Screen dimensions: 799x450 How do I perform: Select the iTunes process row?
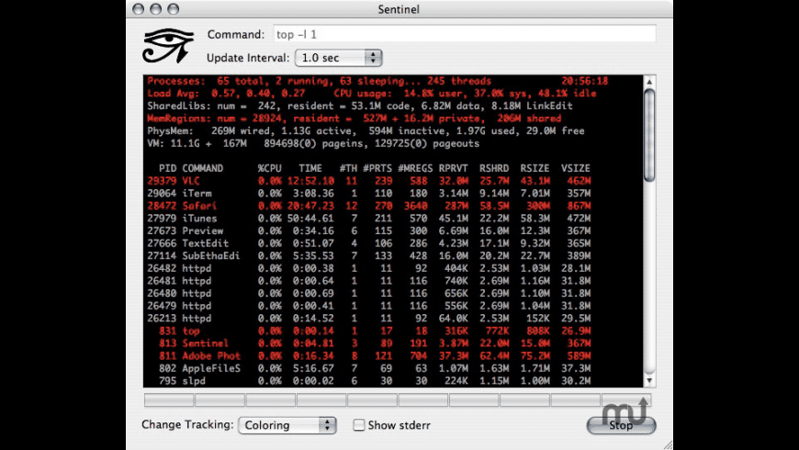[x=369, y=219]
